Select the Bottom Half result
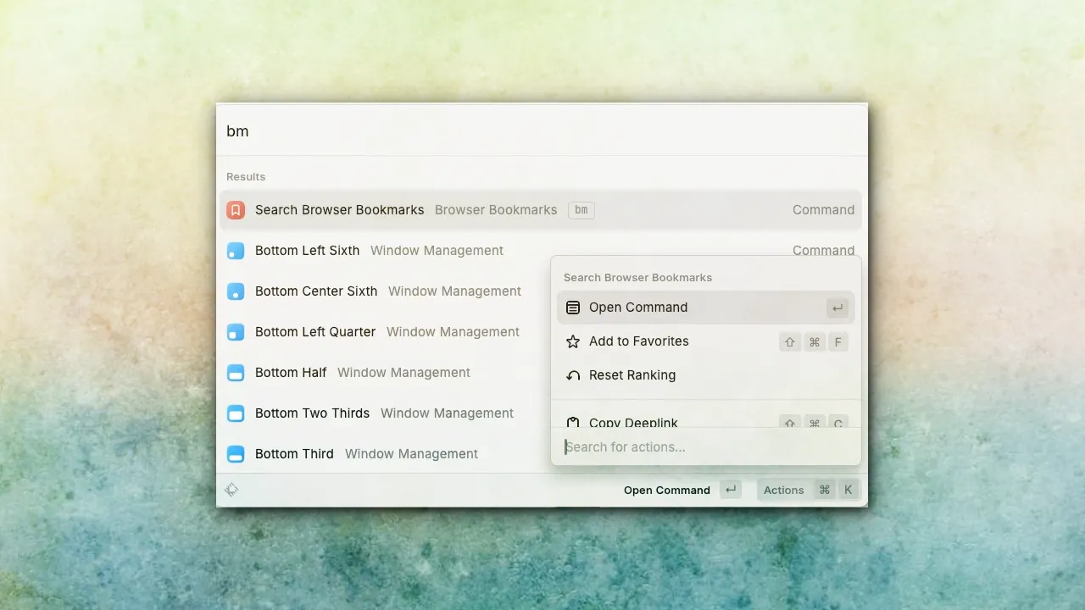The height and width of the screenshot is (610, 1085). (385, 373)
